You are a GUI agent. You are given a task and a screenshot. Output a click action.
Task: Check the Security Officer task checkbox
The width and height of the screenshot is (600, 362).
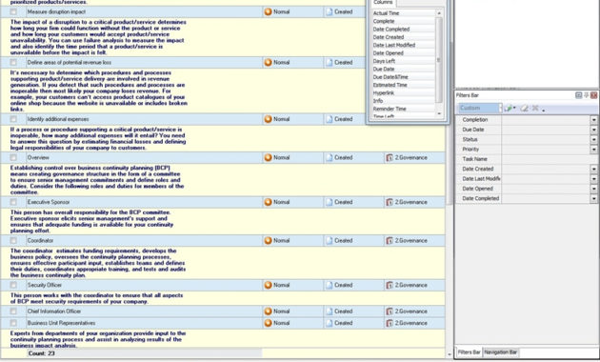(x=13, y=285)
